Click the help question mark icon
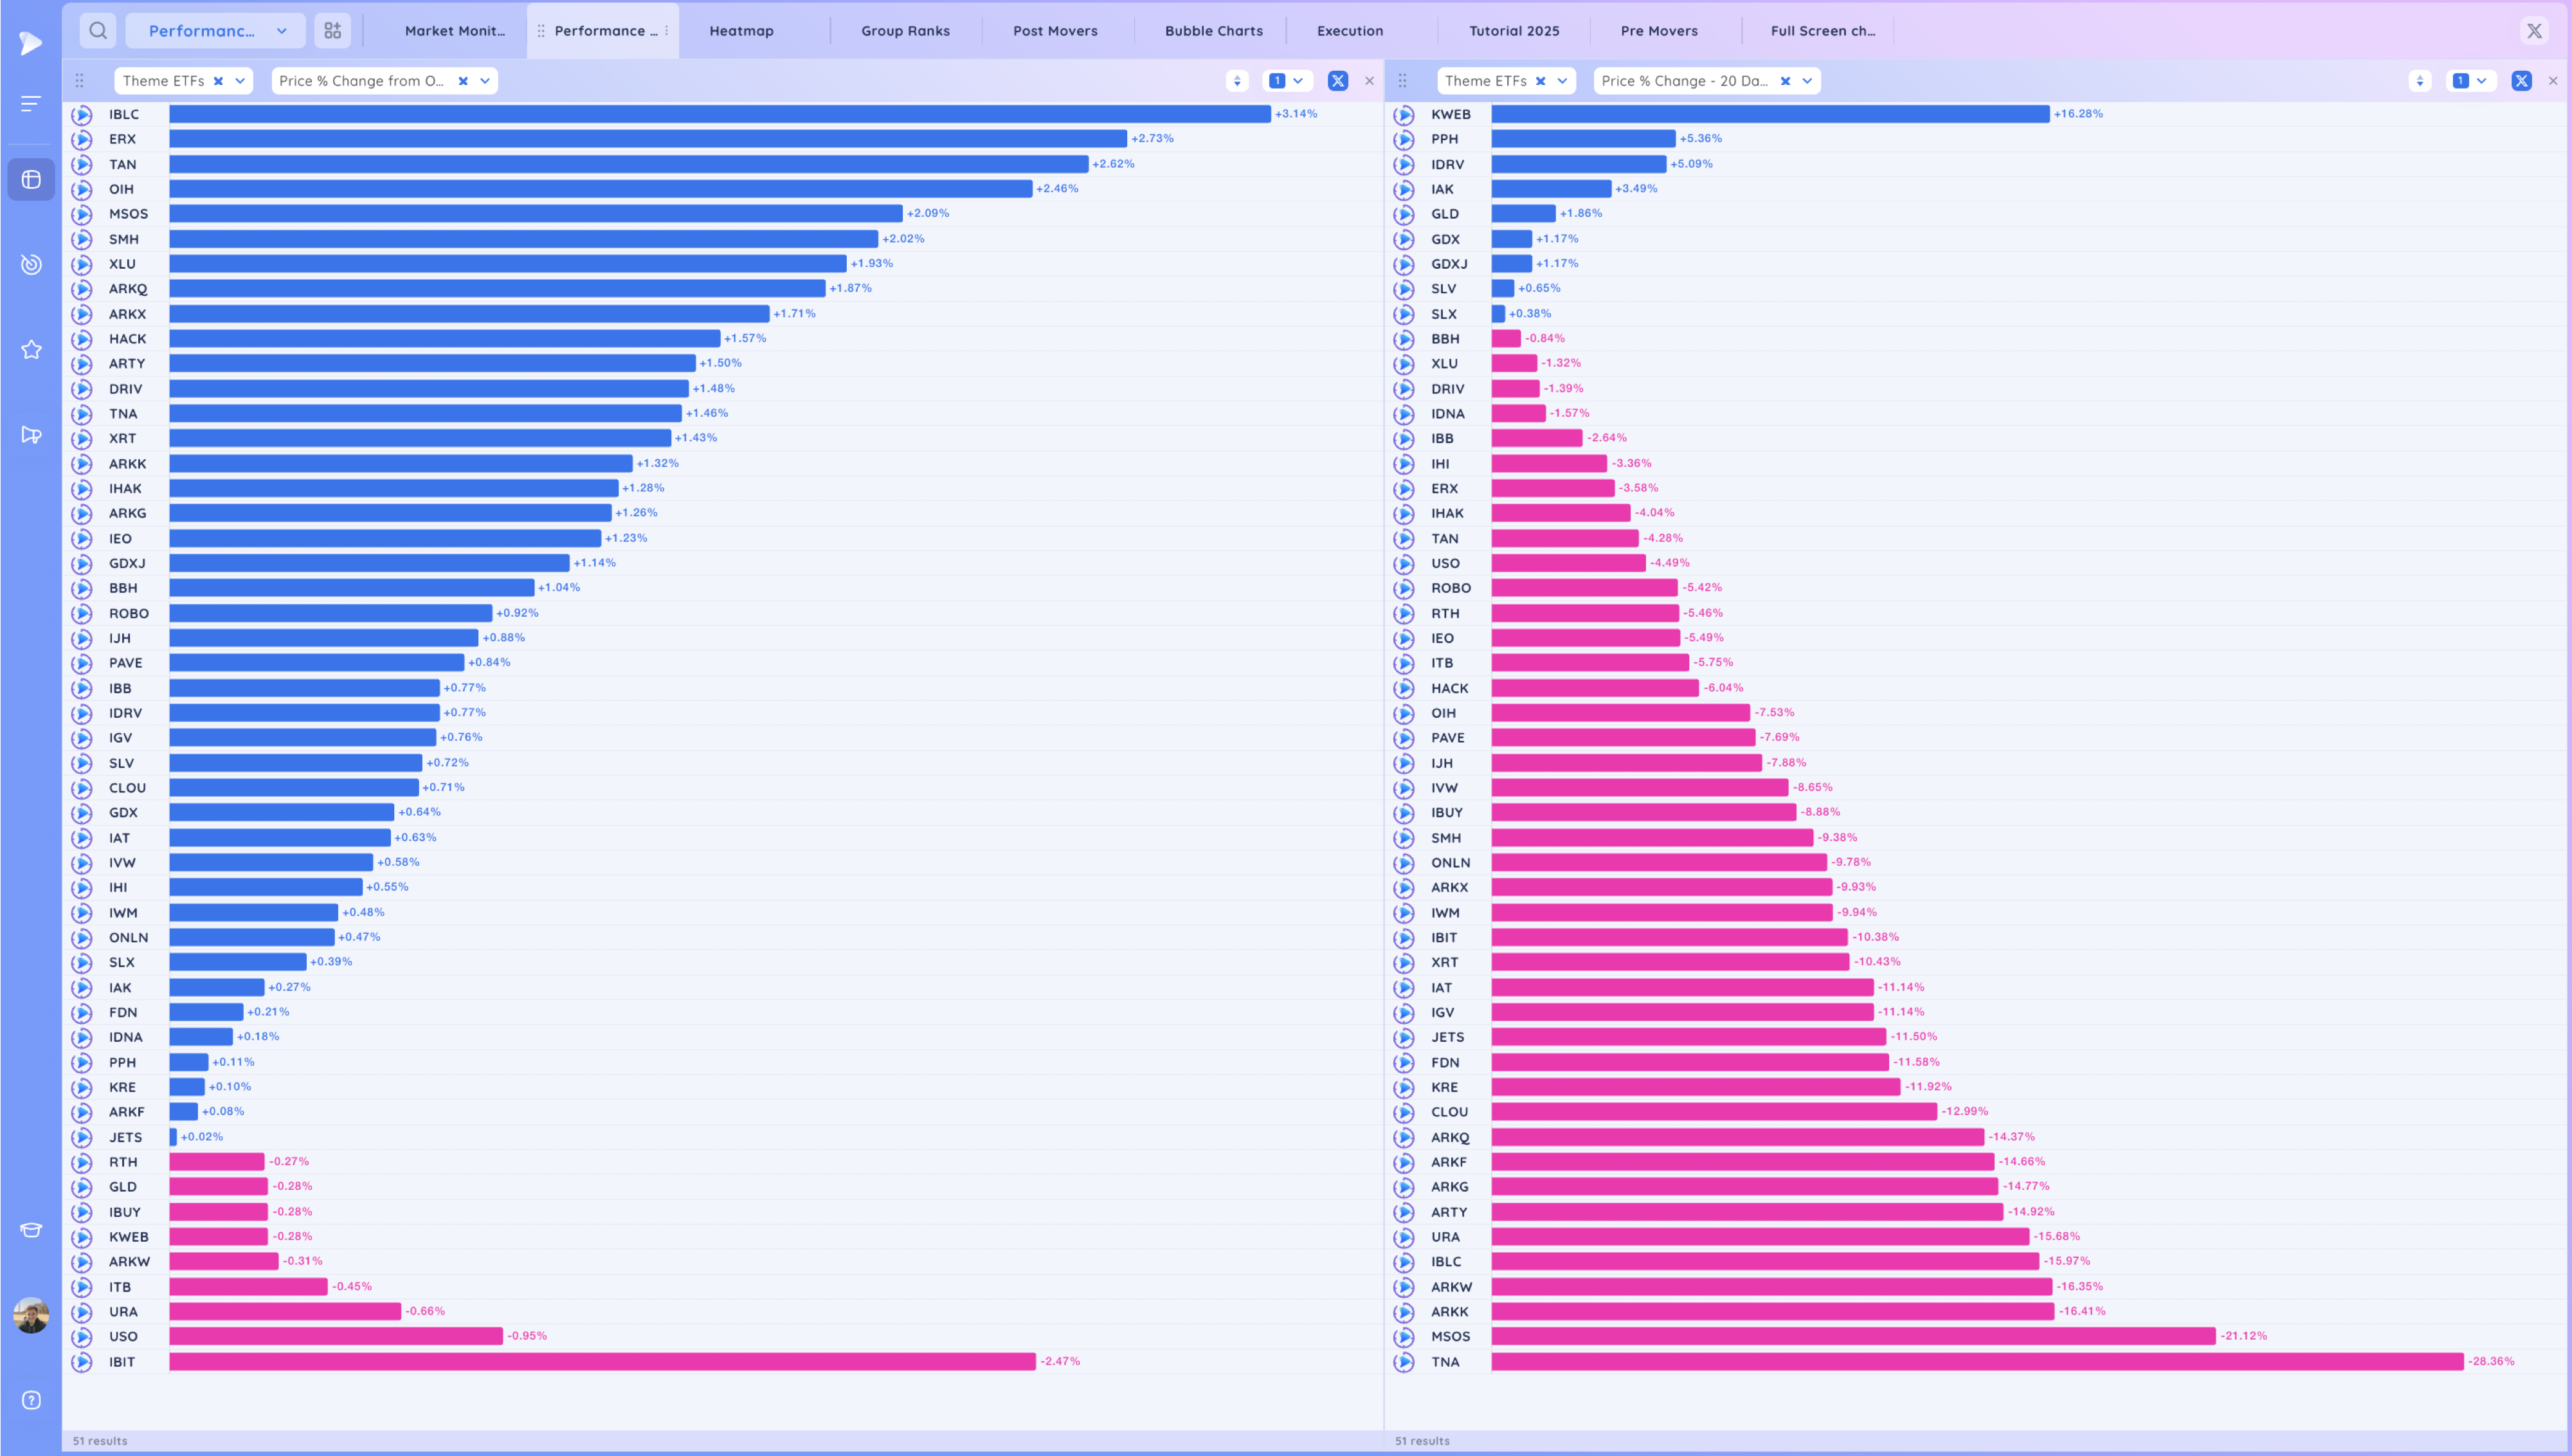 point(32,1400)
